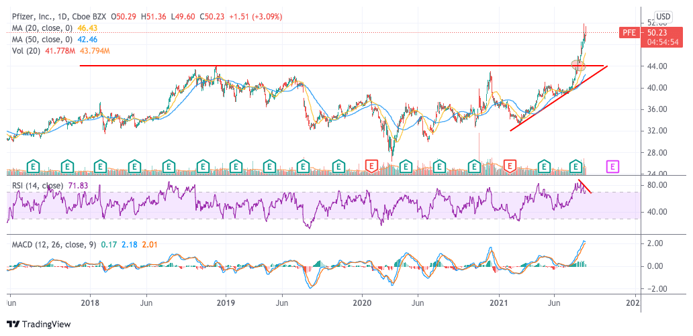Click the PFE symbol price label
The image size is (693, 336).
(629, 32)
